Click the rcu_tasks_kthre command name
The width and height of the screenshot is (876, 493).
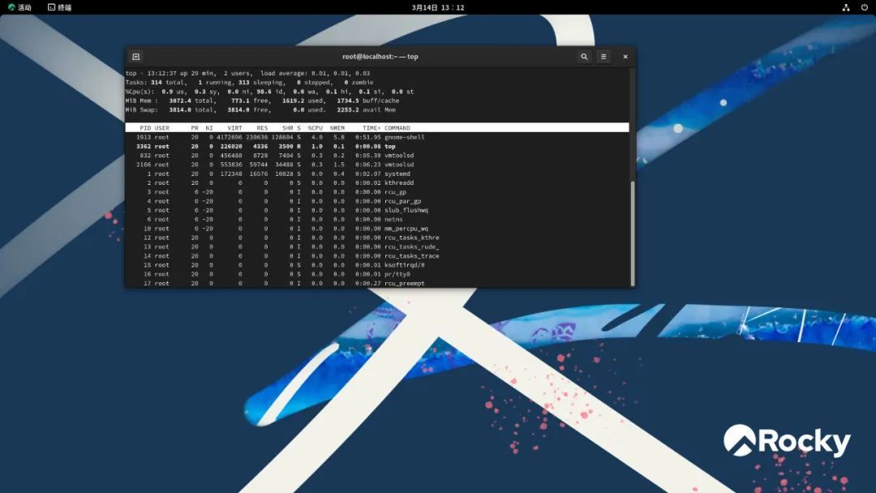point(412,238)
